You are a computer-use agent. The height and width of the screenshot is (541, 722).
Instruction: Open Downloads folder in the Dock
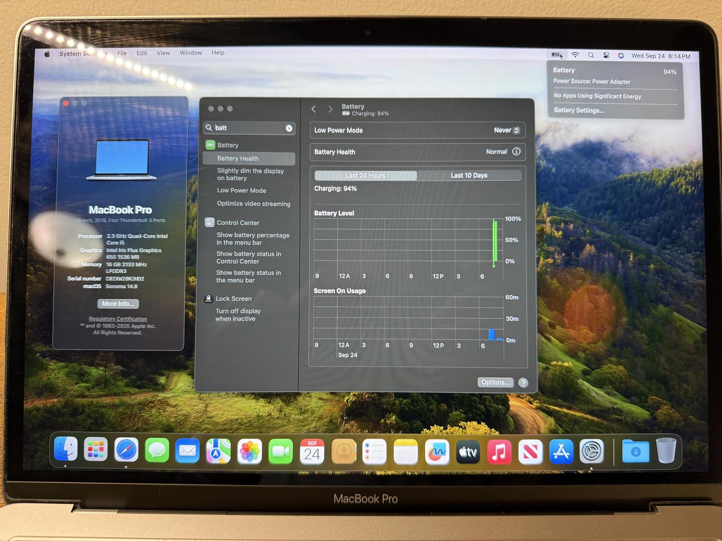[x=636, y=451]
